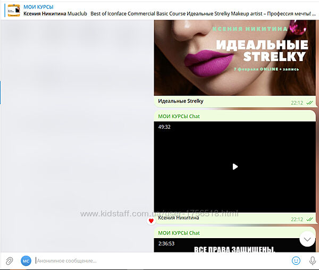Click the microphone voice message icon
319x270 pixels.
tap(312, 260)
